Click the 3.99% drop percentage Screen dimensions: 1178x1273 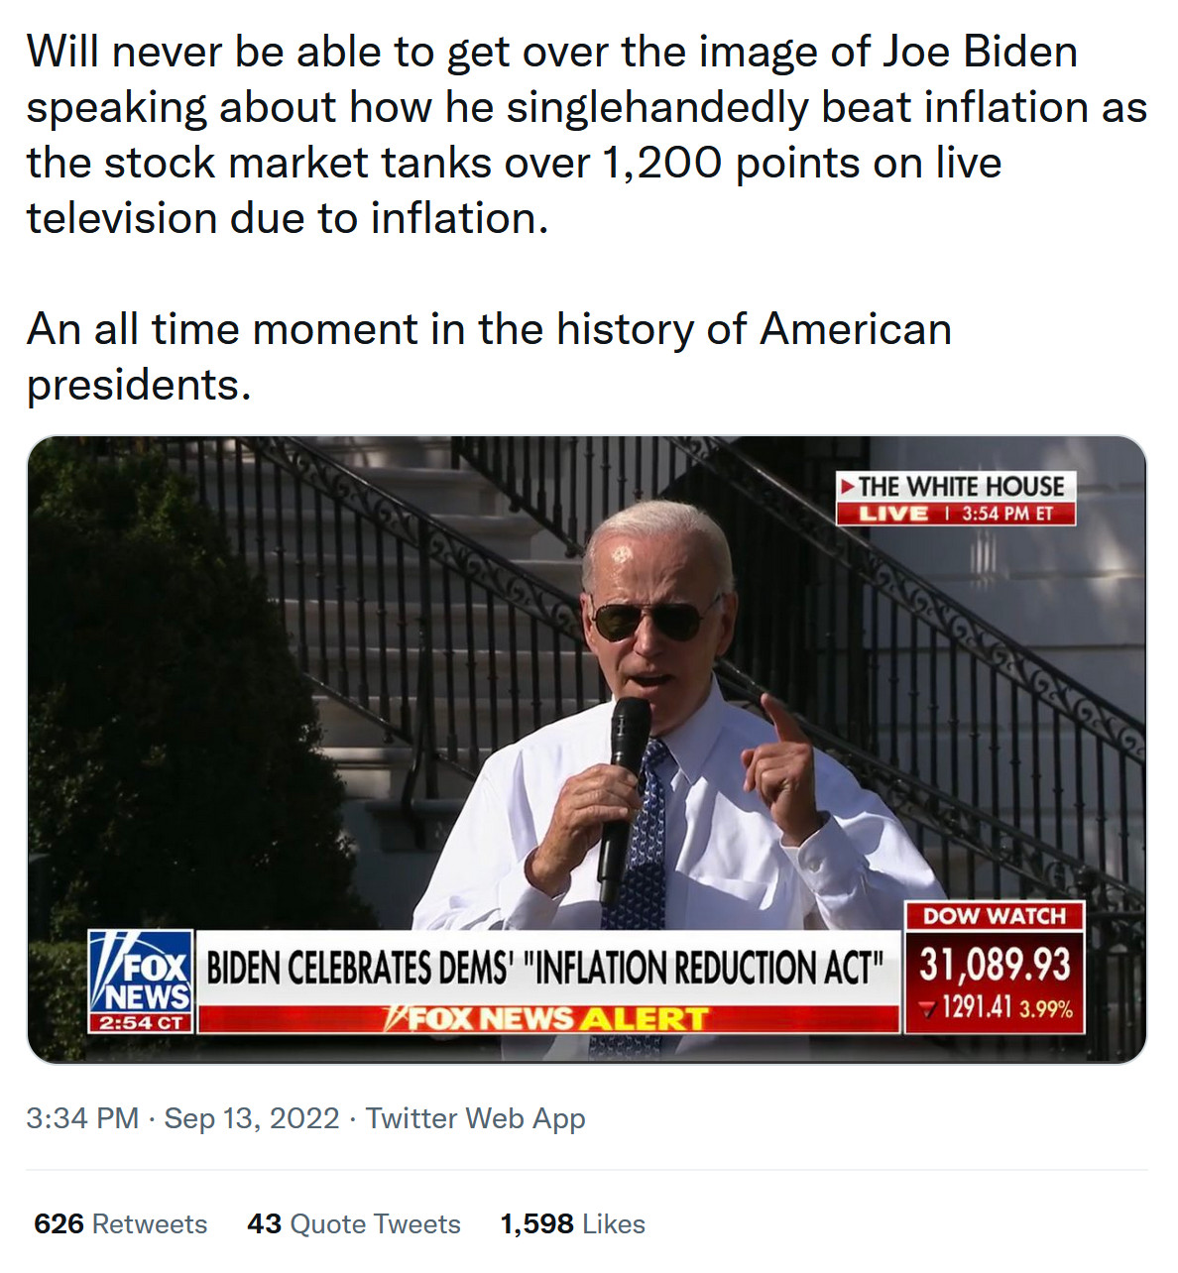pos(1046,1009)
